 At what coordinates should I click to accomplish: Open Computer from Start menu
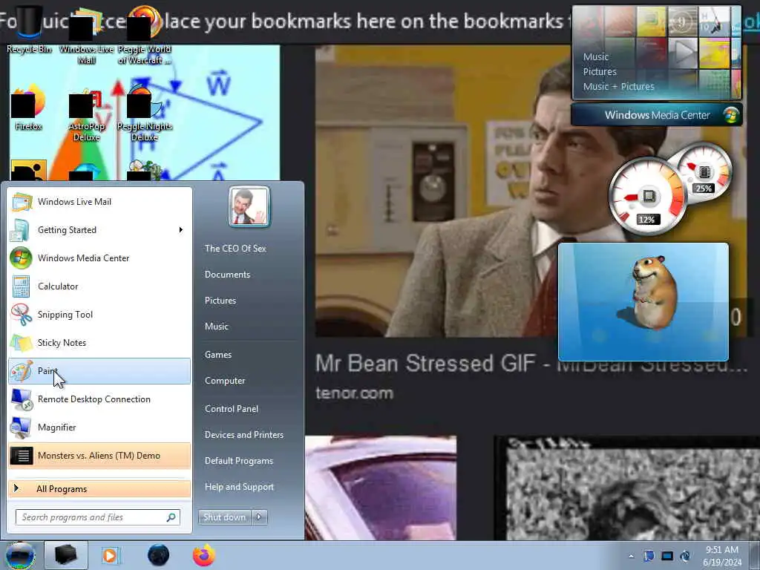(225, 381)
